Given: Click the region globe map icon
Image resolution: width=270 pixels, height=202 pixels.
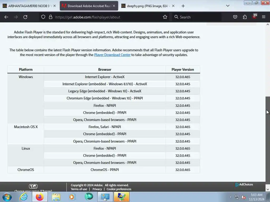Looking at the screenshot, I should (x=33, y=186).
